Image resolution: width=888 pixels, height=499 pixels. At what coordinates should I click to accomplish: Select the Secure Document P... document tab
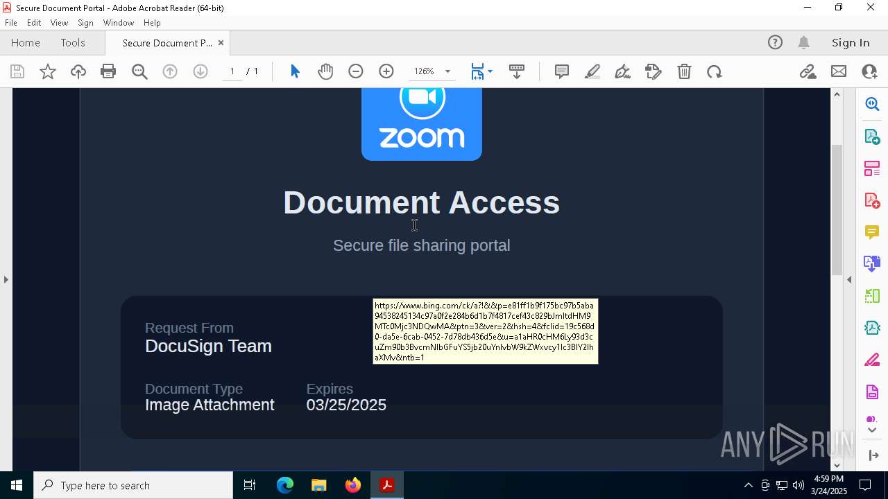[x=167, y=43]
